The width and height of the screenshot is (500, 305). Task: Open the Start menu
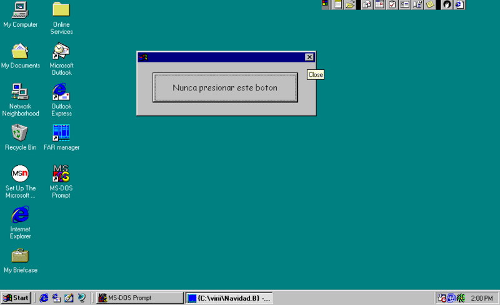pos(16,298)
